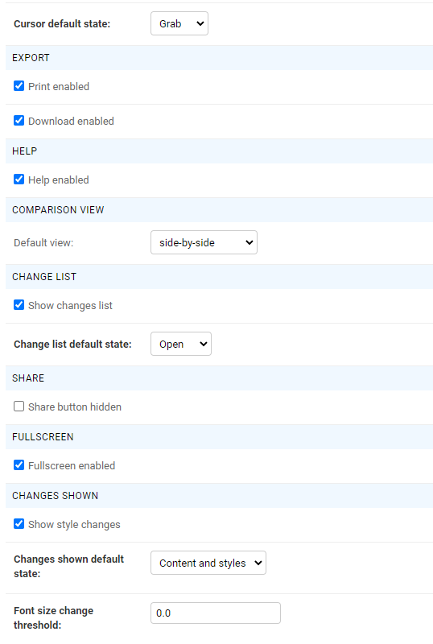This screenshot has width=433, height=644.
Task: Click the FULLSCREEN section heading
Action: click(x=43, y=437)
